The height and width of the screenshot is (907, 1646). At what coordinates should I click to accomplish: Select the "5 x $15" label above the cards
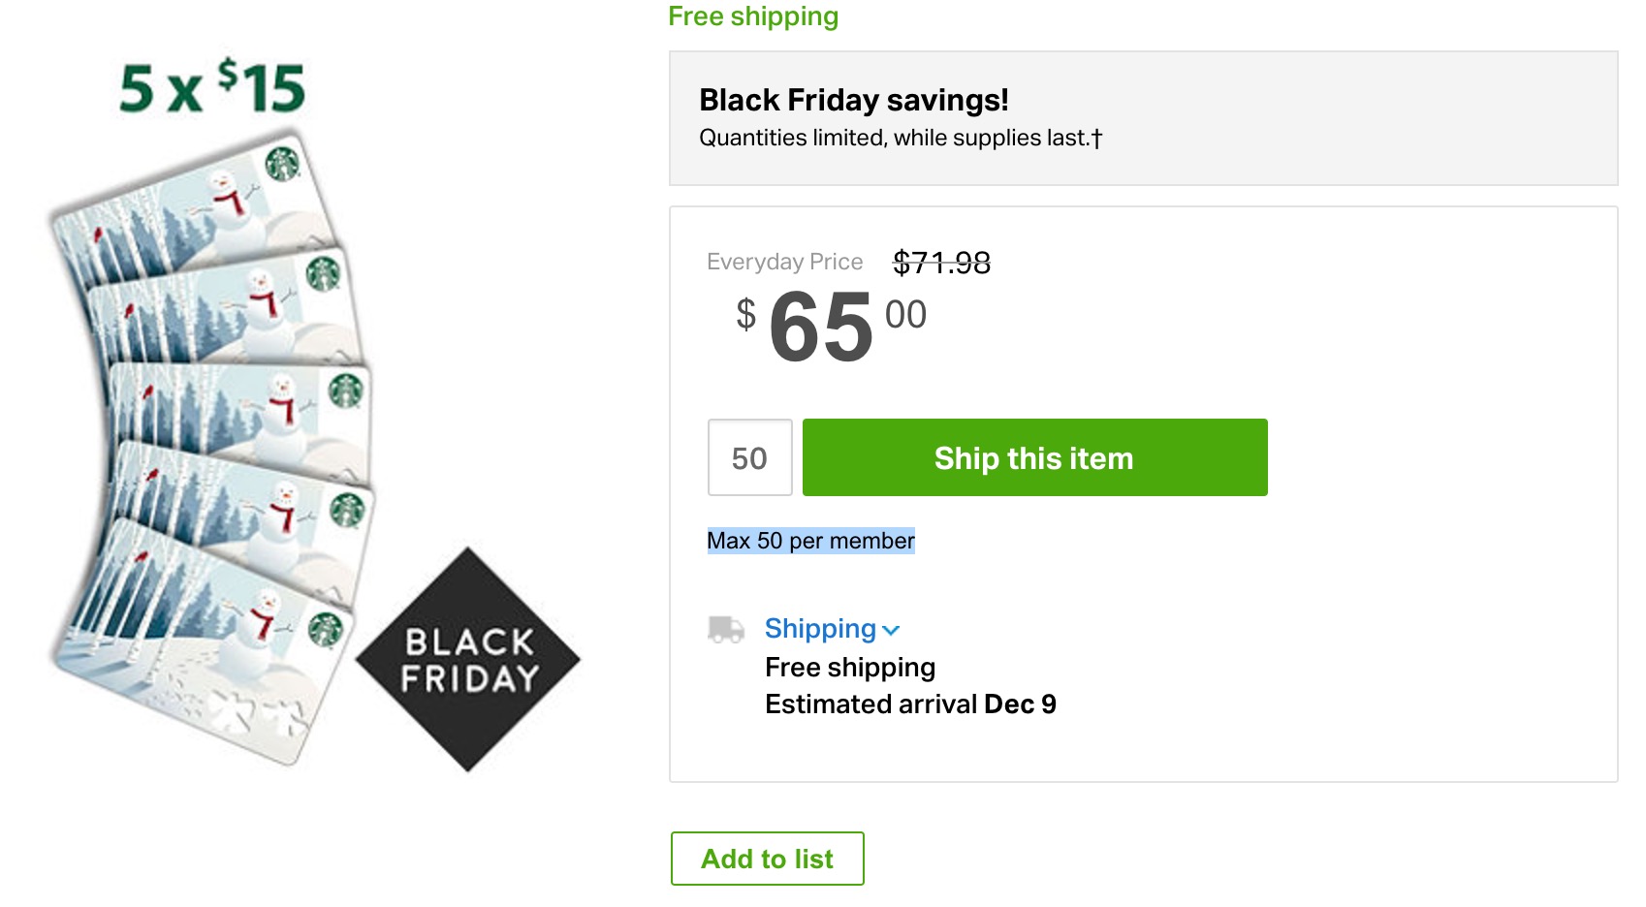coord(212,87)
